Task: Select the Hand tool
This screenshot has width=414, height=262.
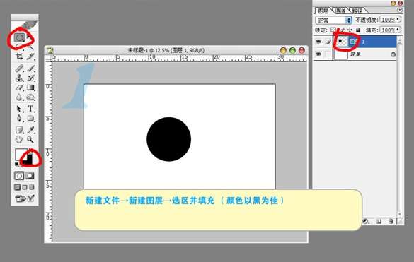Action: [x=19, y=139]
